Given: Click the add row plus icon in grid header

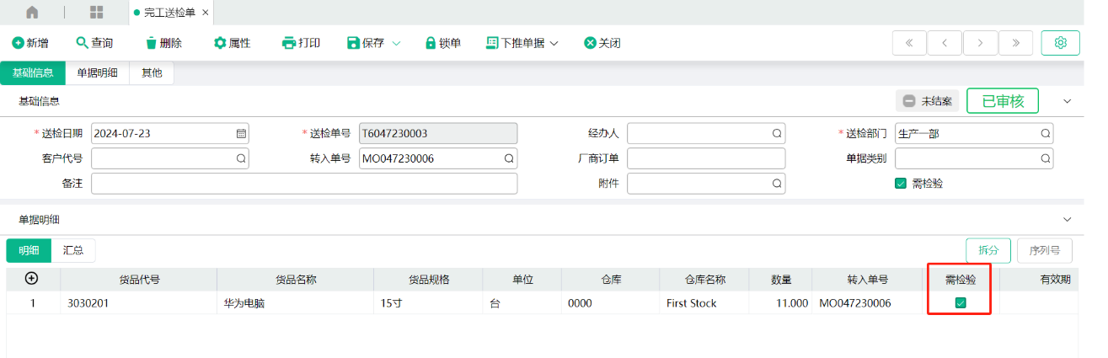Looking at the screenshot, I should 32,279.
